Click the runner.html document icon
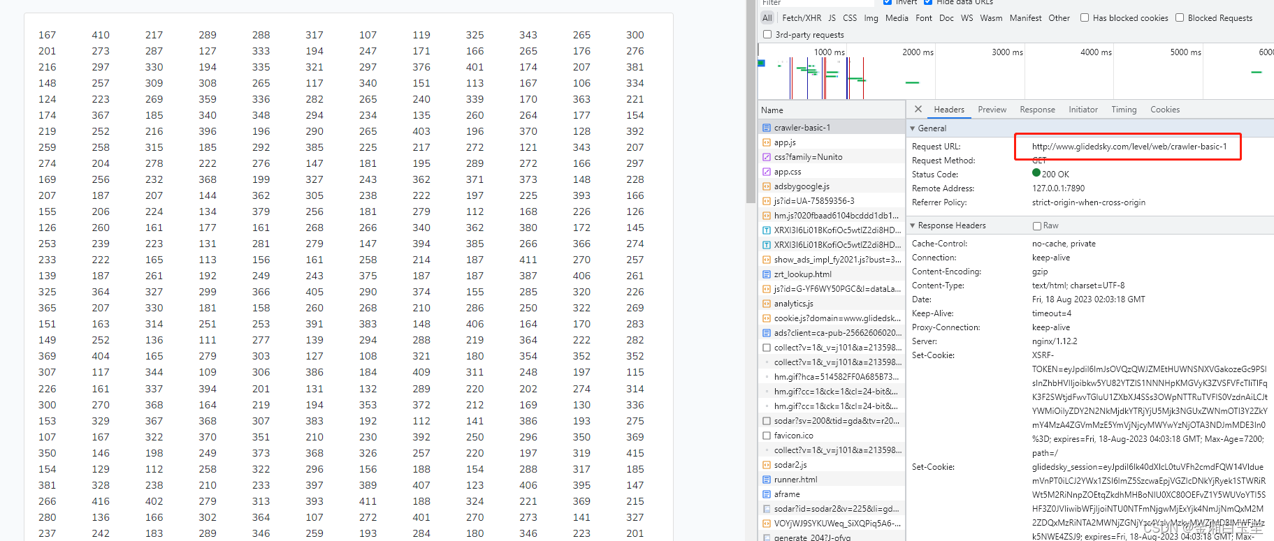 (x=767, y=480)
